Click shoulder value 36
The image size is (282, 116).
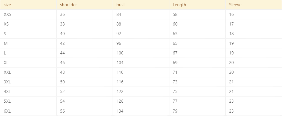click(62, 14)
